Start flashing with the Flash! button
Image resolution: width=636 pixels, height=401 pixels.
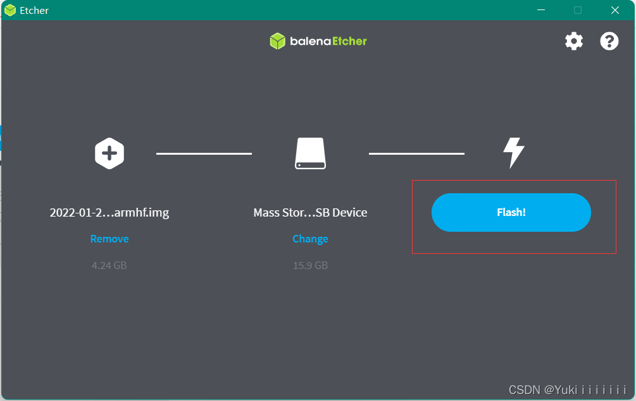tap(511, 212)
